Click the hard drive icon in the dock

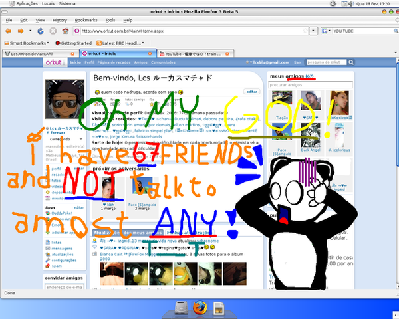point(181,308)
